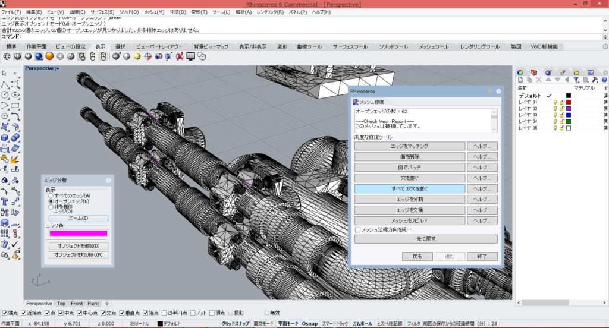Select the blue box solid tool
This screenshot has width=609, height=328.
pyautogui.click(x=5, y=138)
